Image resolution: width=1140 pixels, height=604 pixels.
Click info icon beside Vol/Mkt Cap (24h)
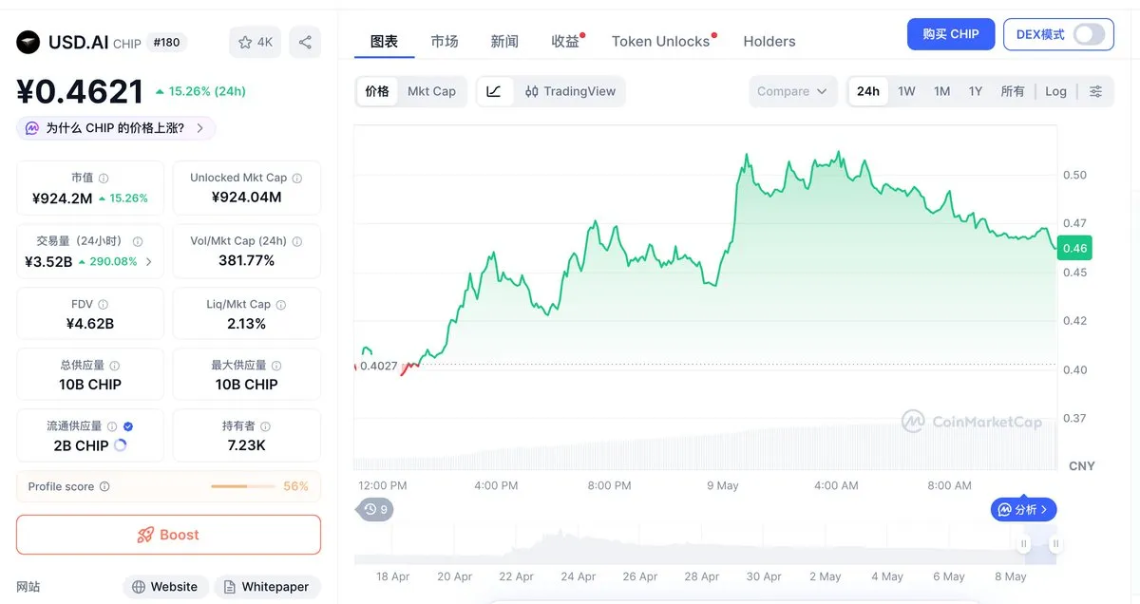click(297, 241)
